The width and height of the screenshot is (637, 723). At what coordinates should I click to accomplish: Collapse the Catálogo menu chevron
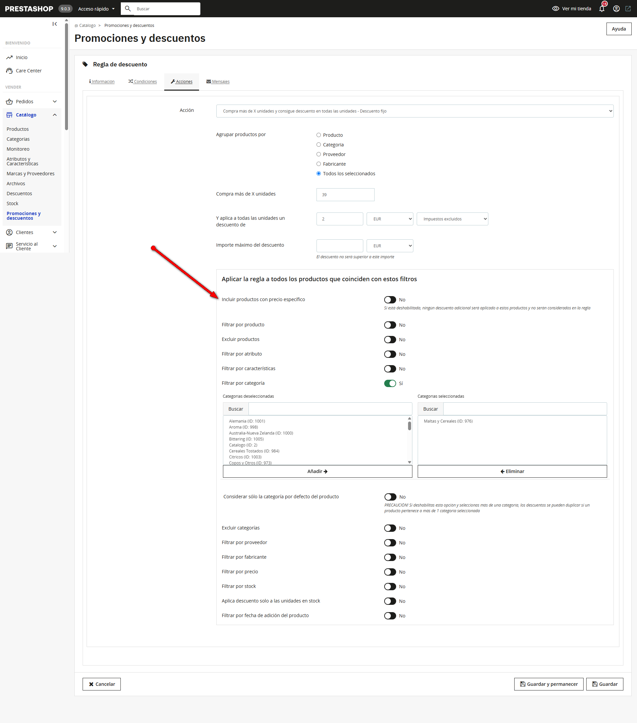[55, 115]
